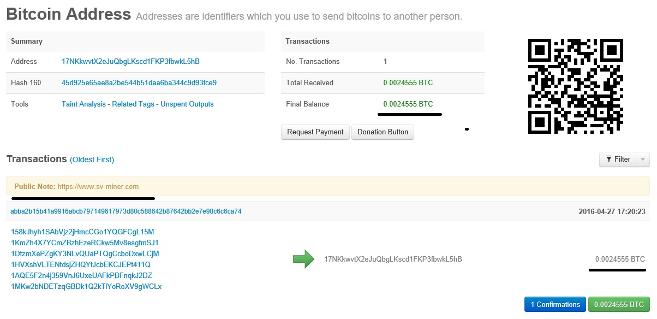This screenshot has width=657, height=319.
Task: Click the blue 1 Confirmations button
Action: tap(554, 304)
